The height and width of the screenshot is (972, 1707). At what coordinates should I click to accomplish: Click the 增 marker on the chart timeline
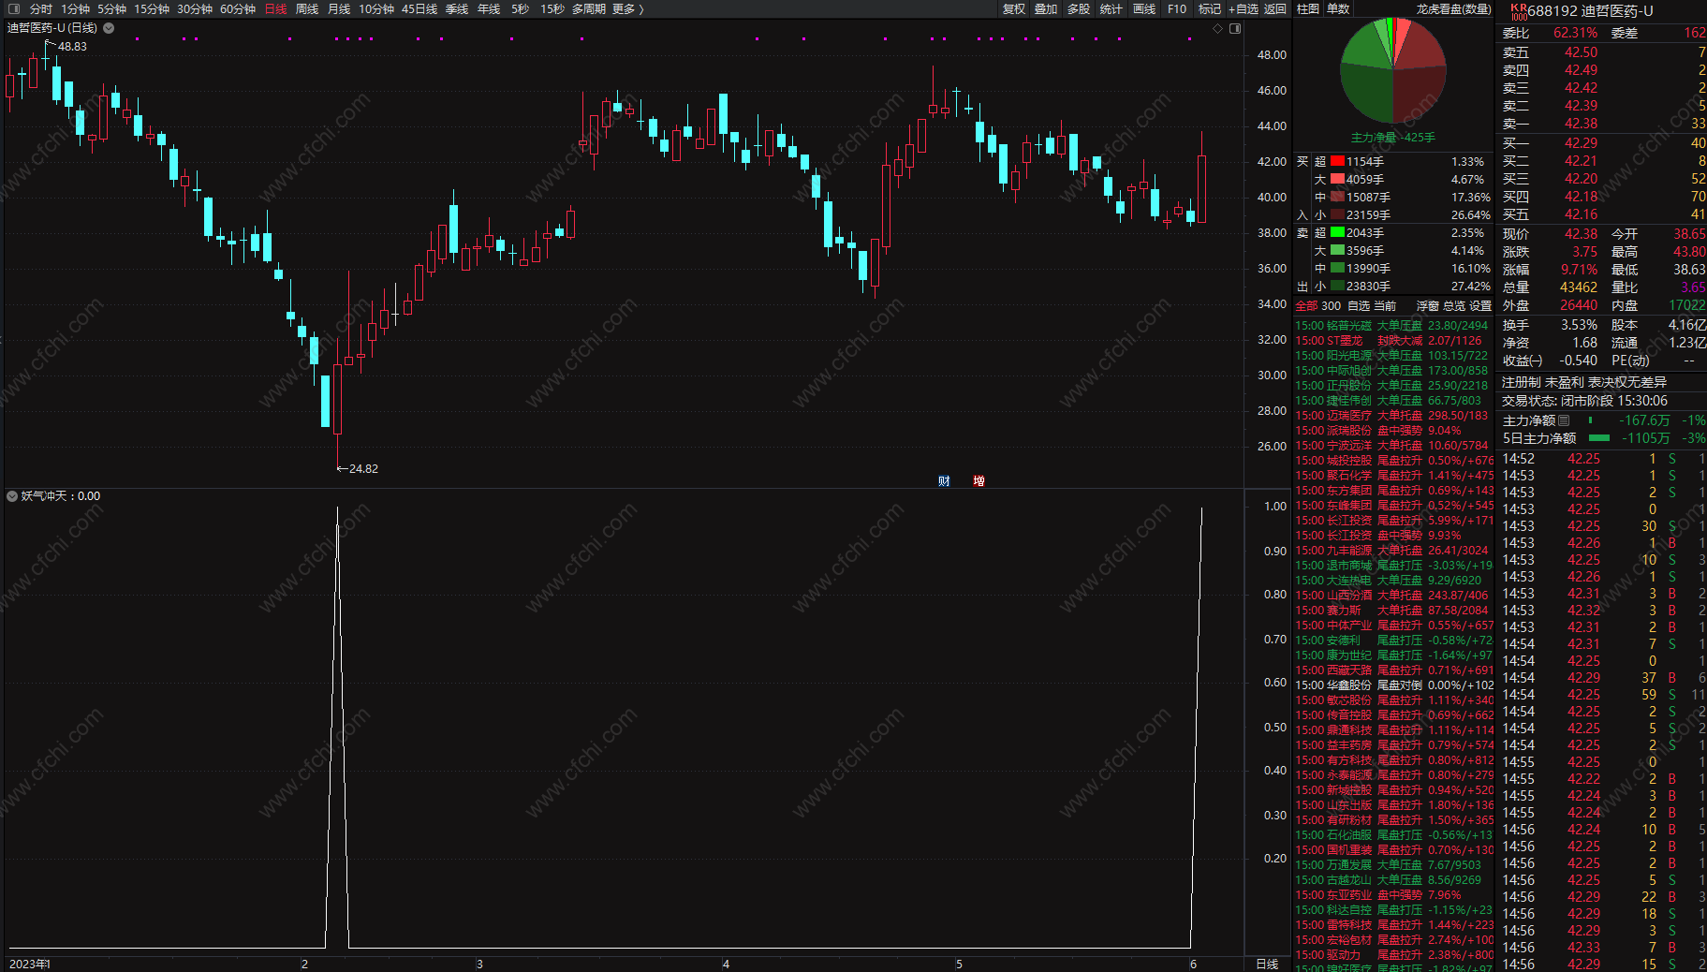pyautogui.click(x=979, y=481)
